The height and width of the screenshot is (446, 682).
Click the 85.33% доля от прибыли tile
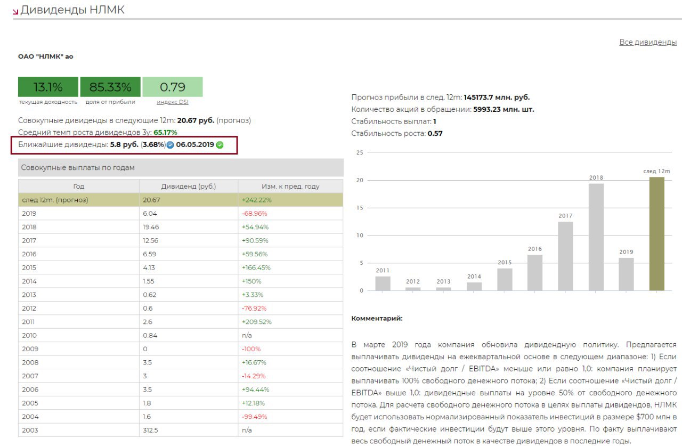tap(110, 87)
